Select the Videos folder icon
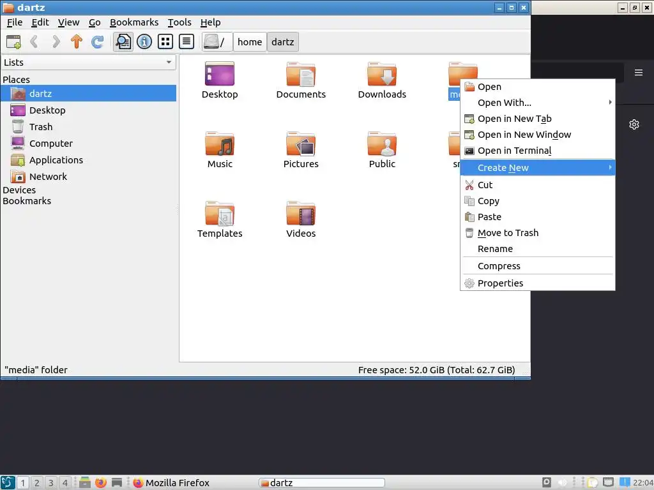 pyautogui.click(x=301, y=213)
